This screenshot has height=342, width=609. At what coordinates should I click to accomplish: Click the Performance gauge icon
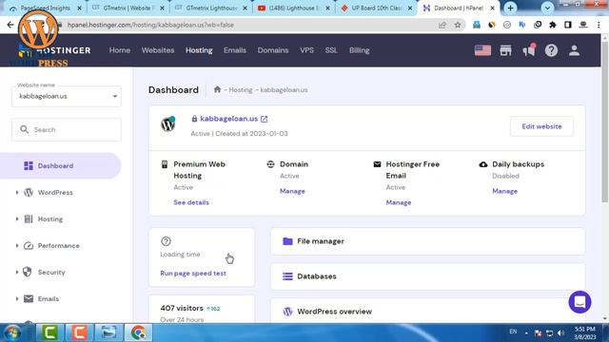(29, 246)
